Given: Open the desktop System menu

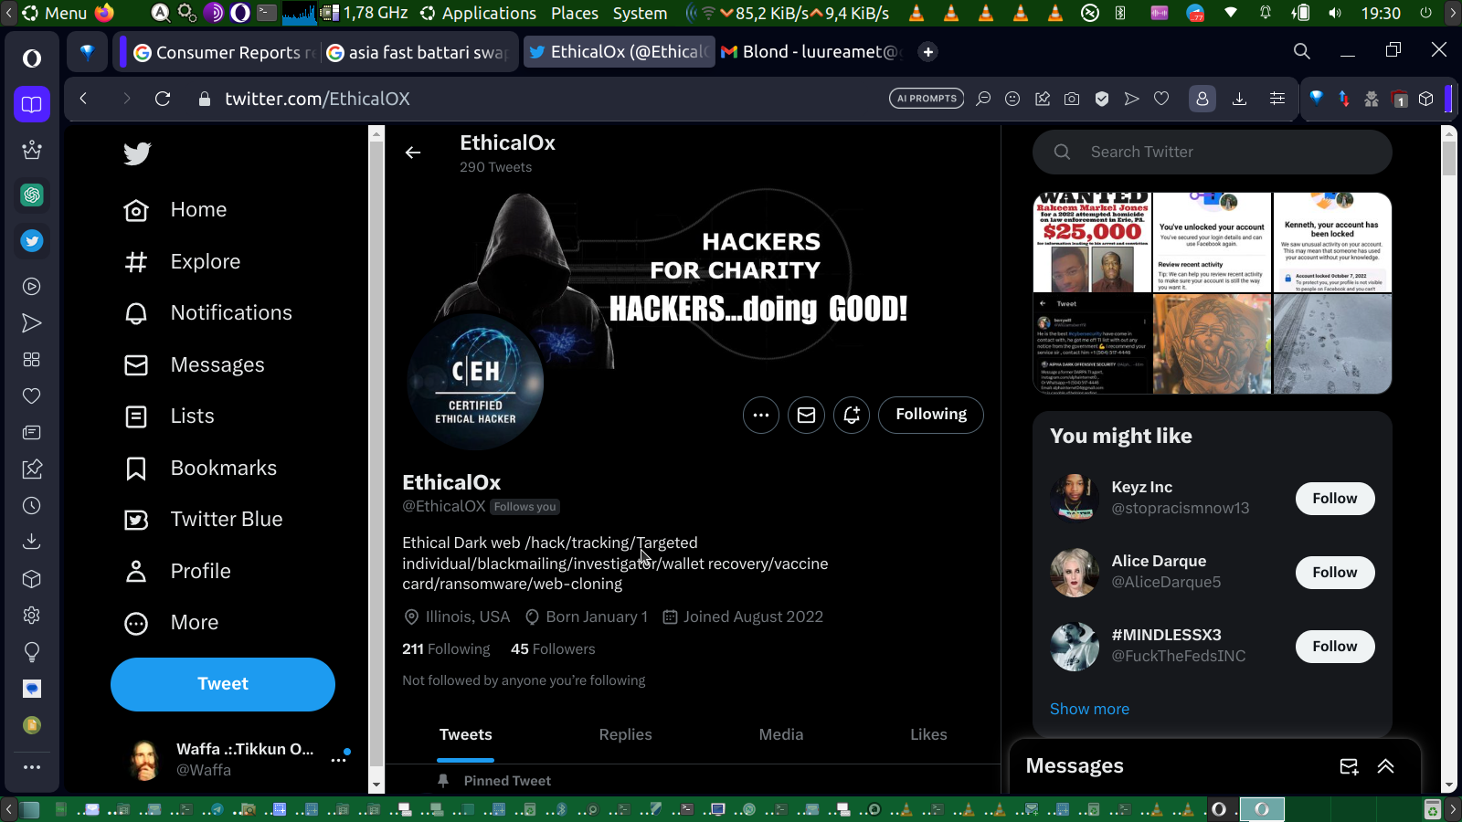Looking at the screenshot, I should tap(640, 13).
